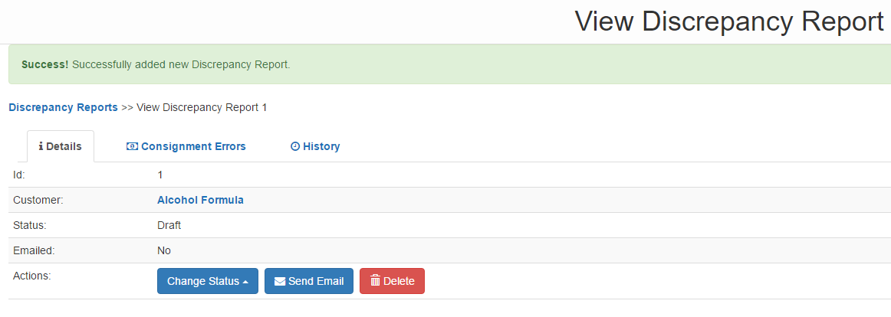Click the View Discrepancy Report heading
The height and width of the screenshot is (317, 891).
pyautogui.click(x=728, y=21)
